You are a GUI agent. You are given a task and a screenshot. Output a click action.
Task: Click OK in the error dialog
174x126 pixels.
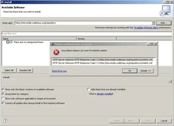pos(130,71)
